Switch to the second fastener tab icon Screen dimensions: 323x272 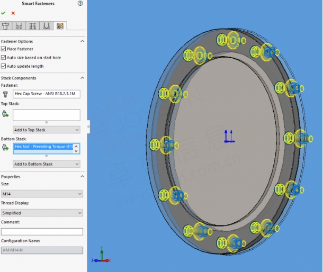[x=19, y=26]
